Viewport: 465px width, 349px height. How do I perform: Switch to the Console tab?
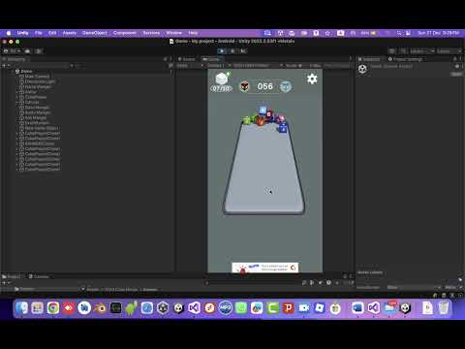[x=39, y=276]
